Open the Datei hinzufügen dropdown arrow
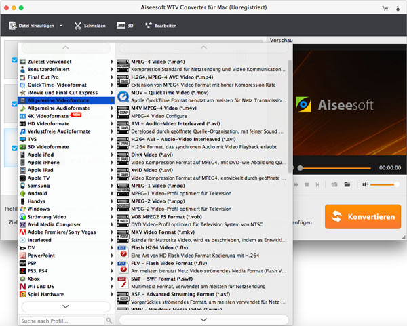 click(61, 26)
